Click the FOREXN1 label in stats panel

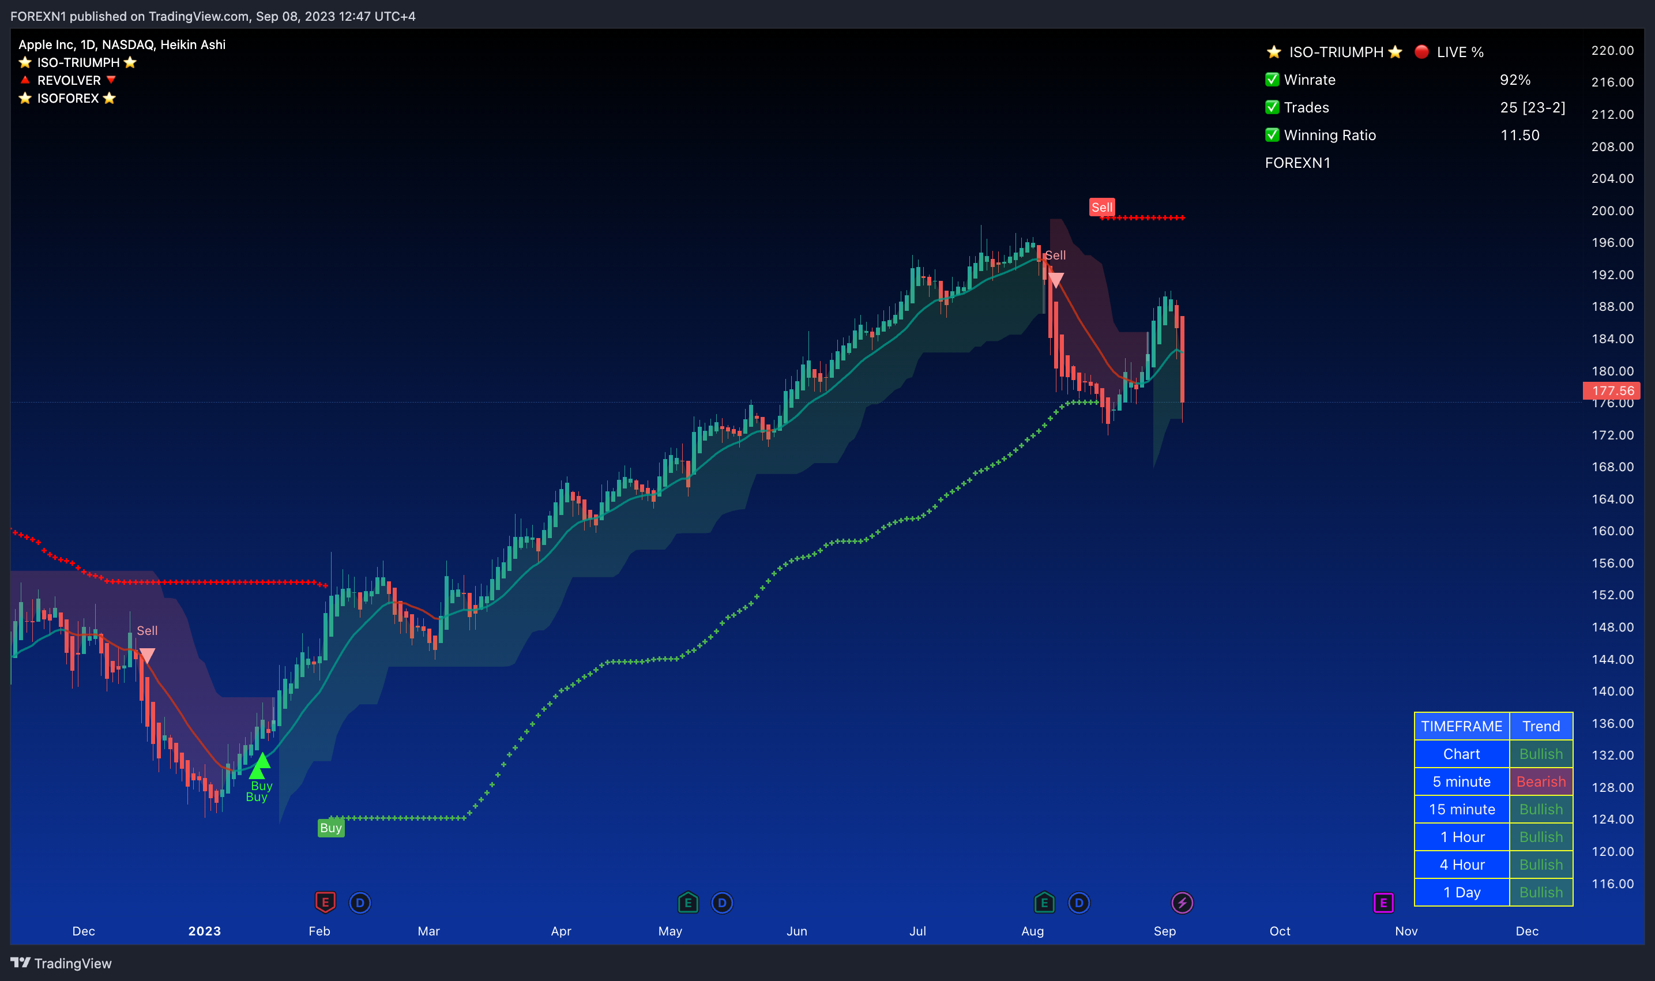(x=1297, y=163)
